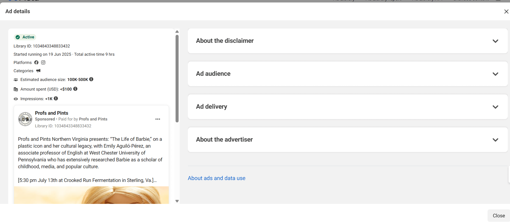The image size is (510, 222).
Task: Open the About ads and data use link
Action: (216, 178)
